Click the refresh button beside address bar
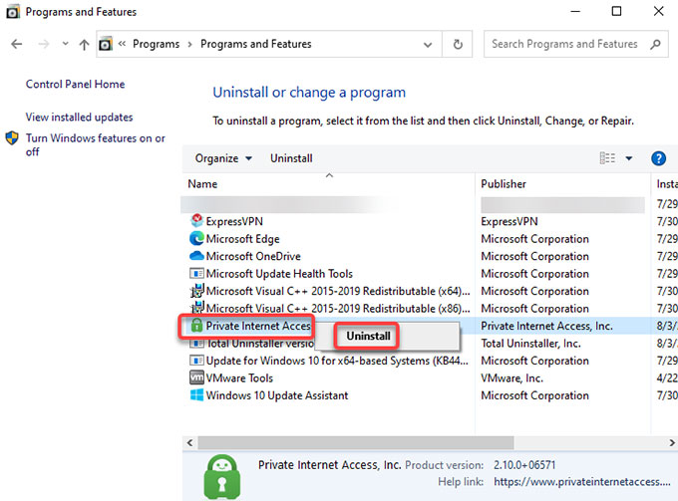678x501 pixels. tap(458, 44)
